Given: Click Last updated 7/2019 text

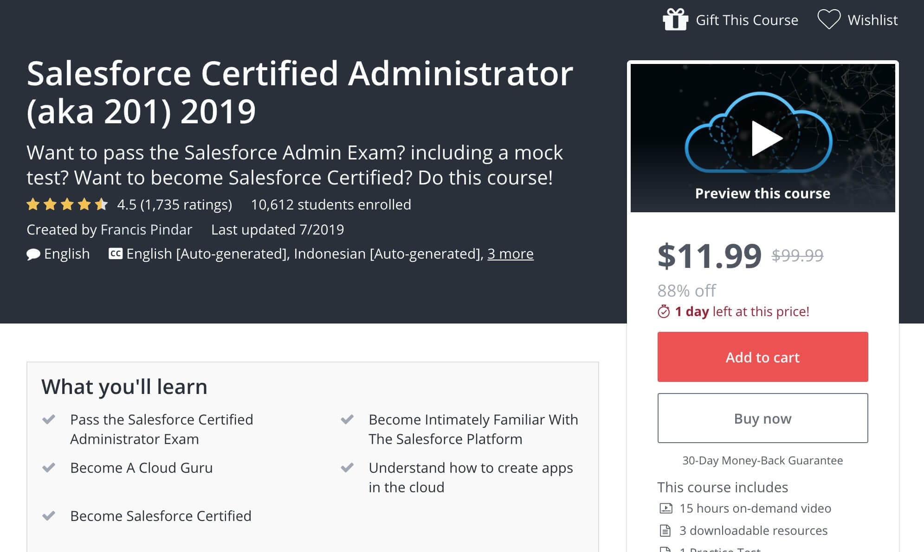Looking at the screenshot, I should 278,229.
